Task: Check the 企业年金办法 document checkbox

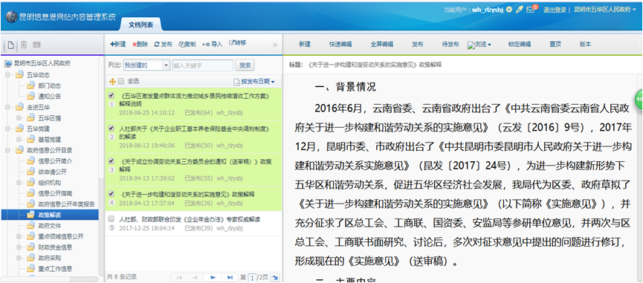Action: [x=111, y=219]
